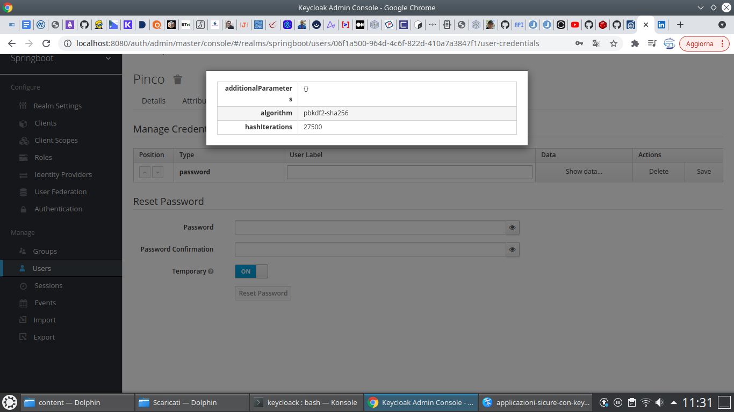This screenshot has width=734, height=412.
Task: Delete user Pinco via trash icon
Action: [178, 79]
